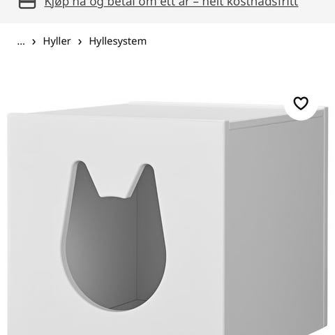Click the payment card icon in banner
335x335 pixels.
click(x=27, y=4)
